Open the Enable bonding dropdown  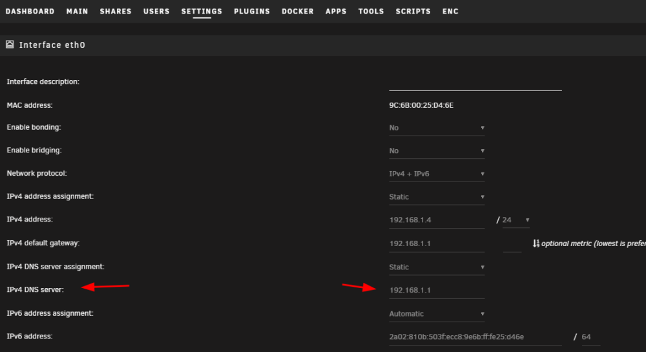click(437, 128)
